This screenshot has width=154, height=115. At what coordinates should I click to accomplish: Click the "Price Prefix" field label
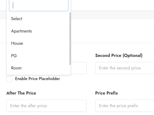point(107,93)
